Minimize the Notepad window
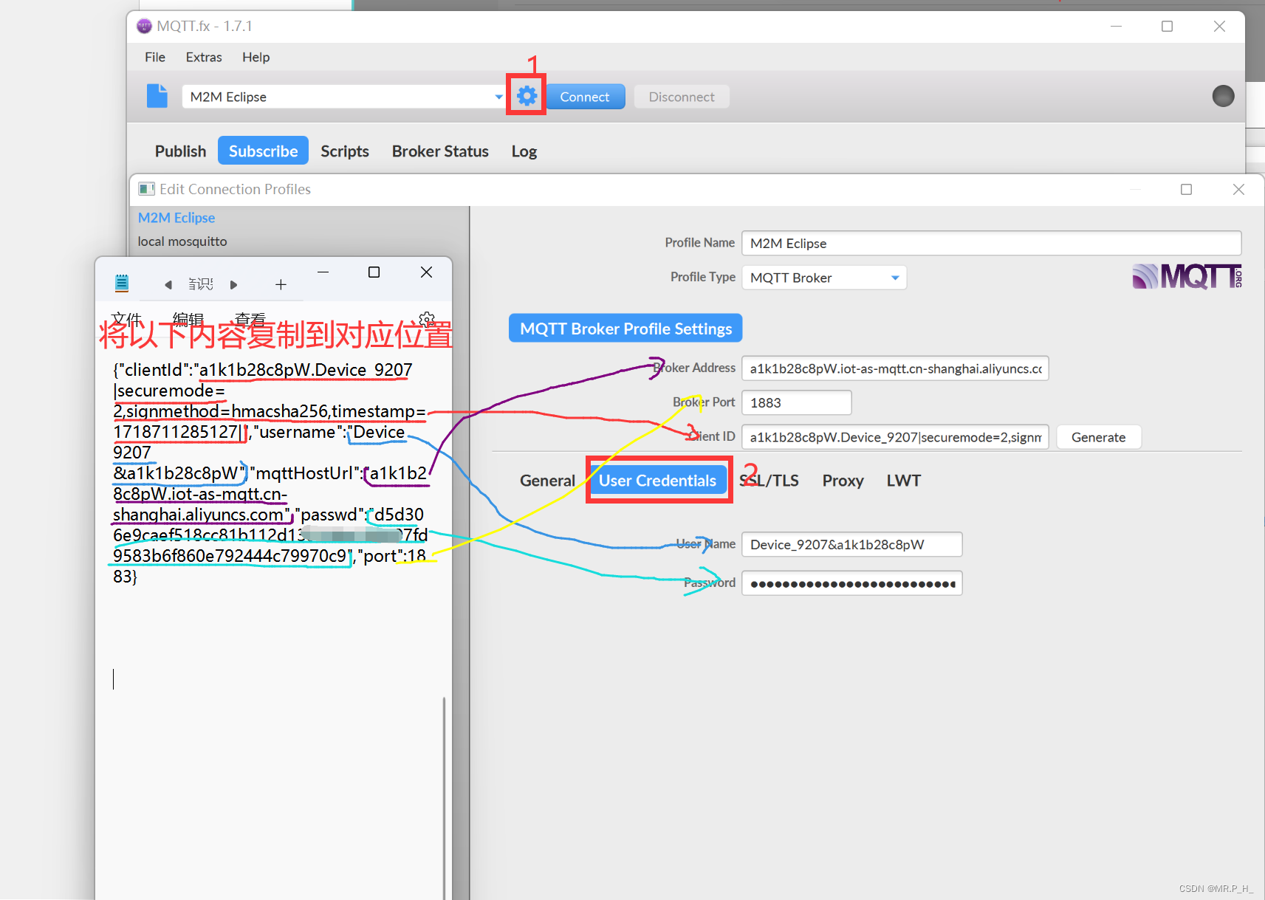1265x900 pixels. click(323, 272)
